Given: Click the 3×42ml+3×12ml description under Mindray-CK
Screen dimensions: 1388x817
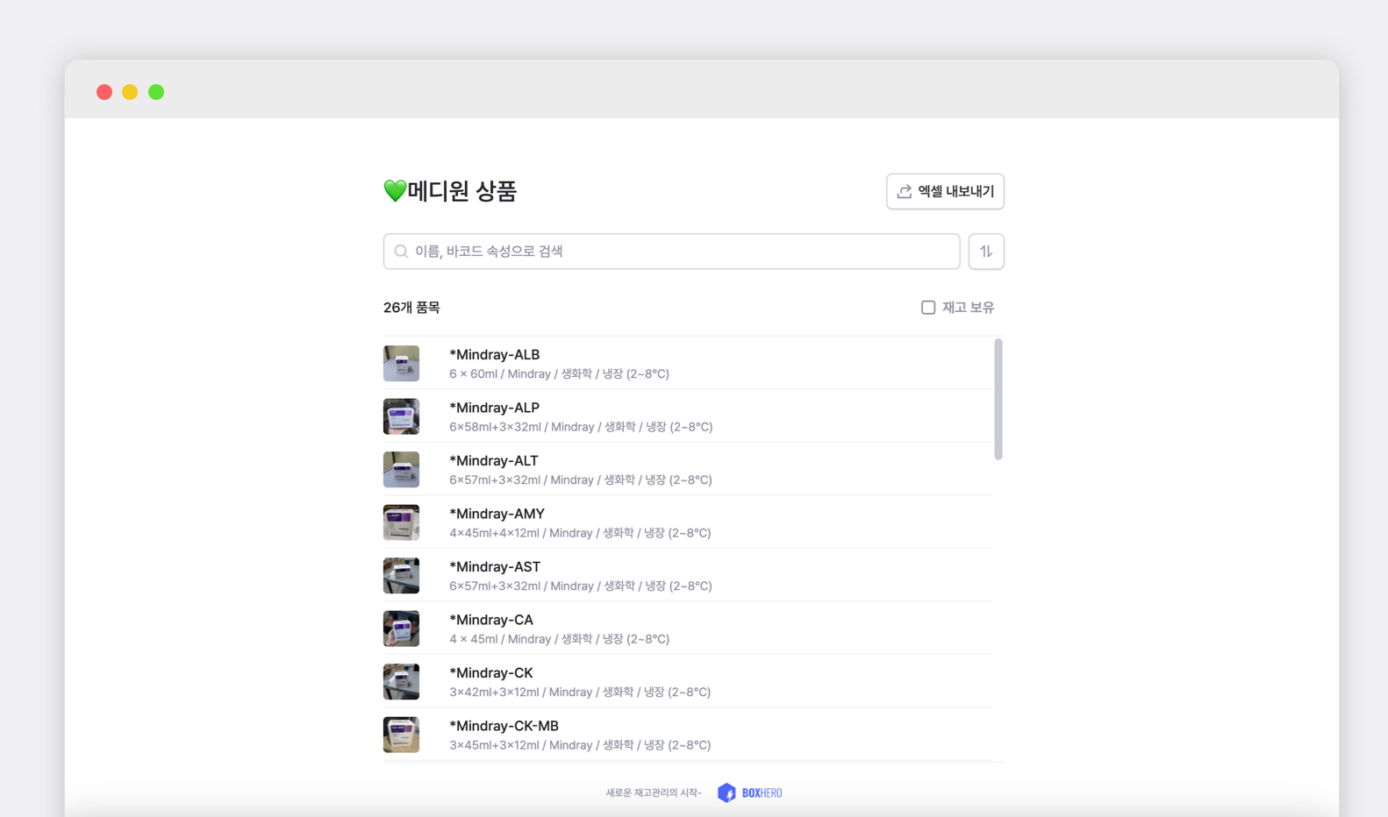Looking at the screenshot, I should pyautogui.click(x=580, y=693).
